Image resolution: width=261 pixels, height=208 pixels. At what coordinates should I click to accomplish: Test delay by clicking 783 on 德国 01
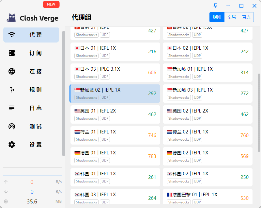click(x=152, y=156)
